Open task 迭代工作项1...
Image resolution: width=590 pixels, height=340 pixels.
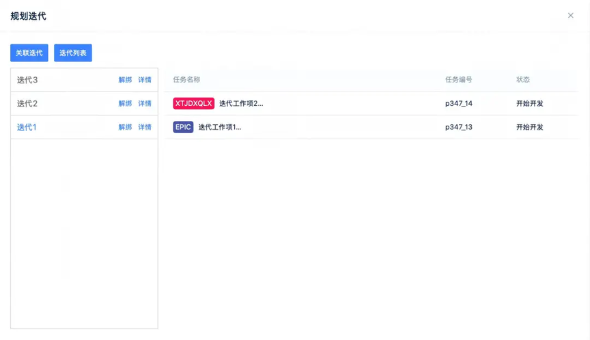[x=220, y=127]
